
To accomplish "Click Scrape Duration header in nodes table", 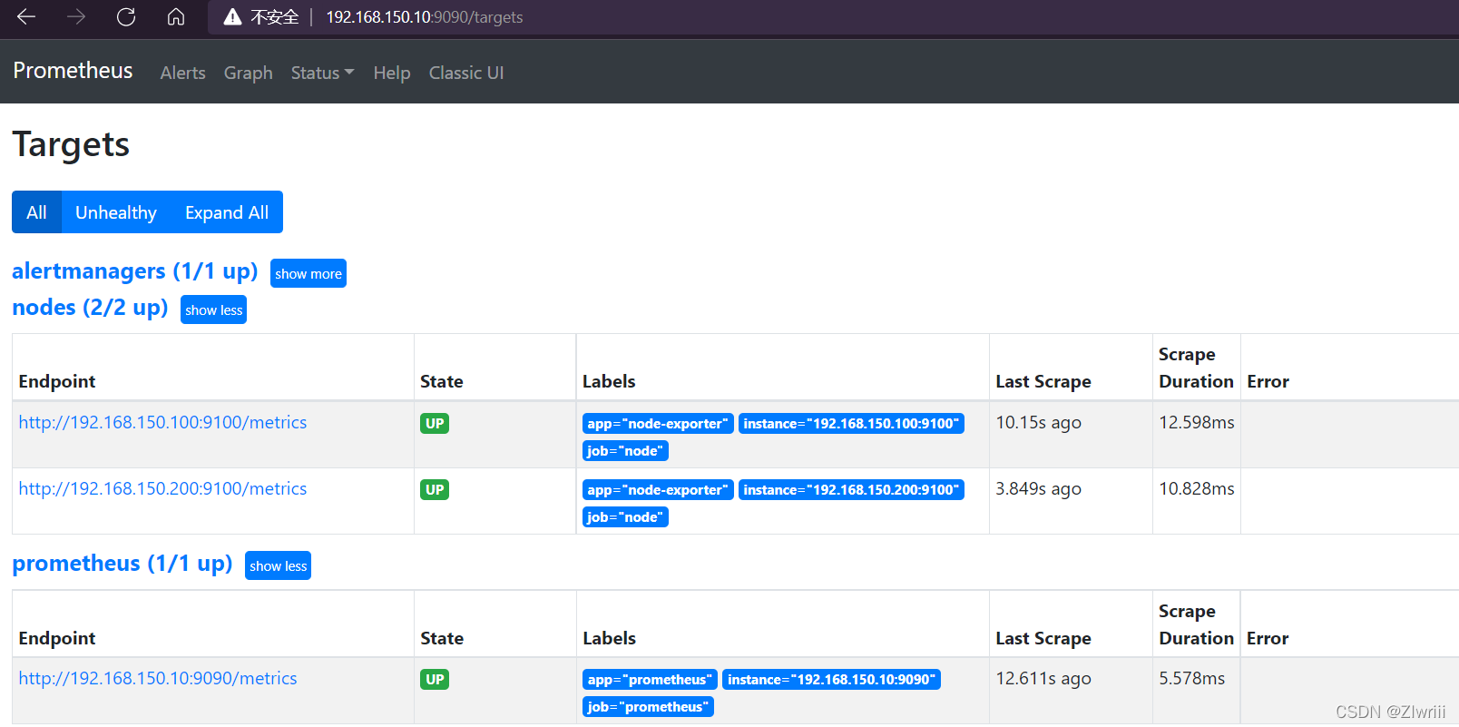I will (1196, 368).
